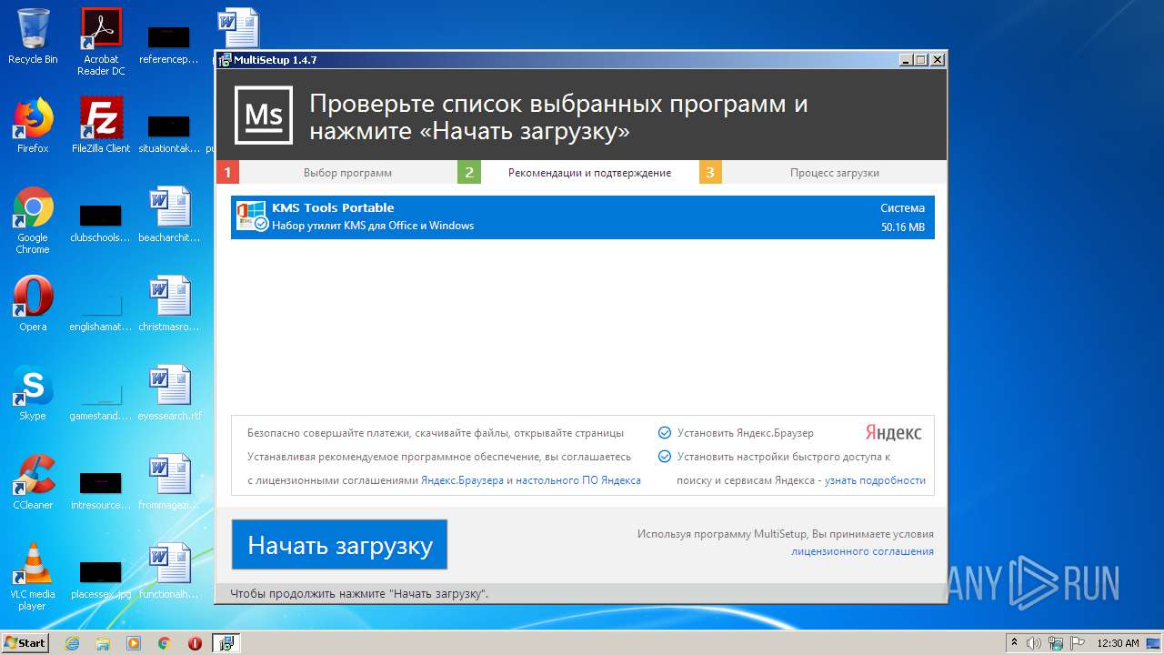Image resolution: width=1164 pixels, height=655 pixels.
Task: Launch Acrobat Reader DC shortcut
Action: (101, 41)
